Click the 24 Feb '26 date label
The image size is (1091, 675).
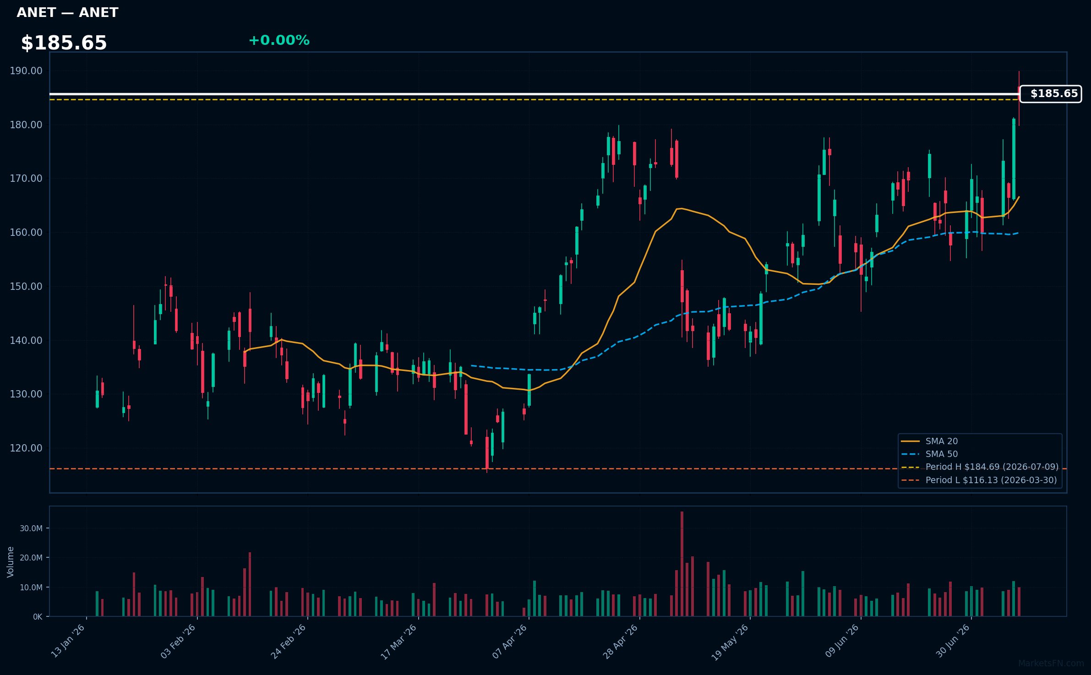[289, 641]
